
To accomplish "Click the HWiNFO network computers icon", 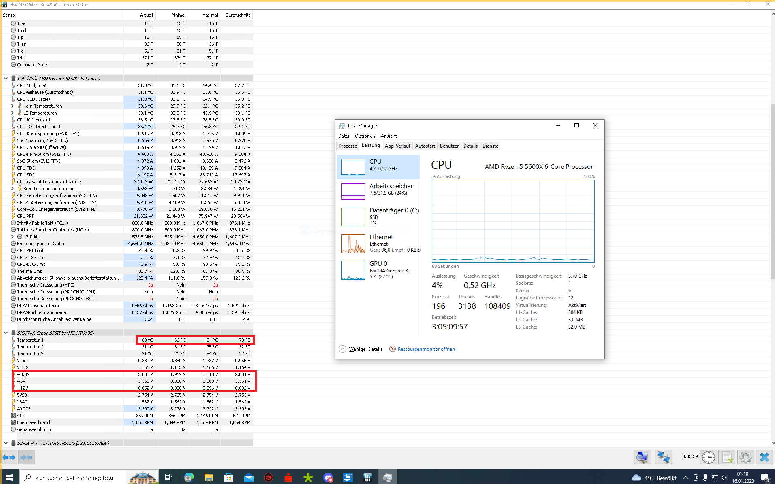I will tap(663, 457).
